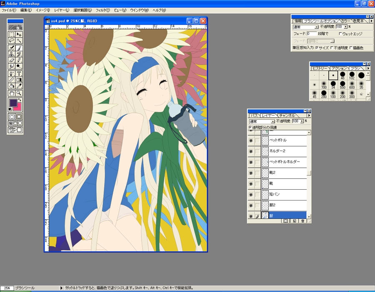This screenshot has width=375, height=292.
Task: Enable stylus 不透明度 checkbox
Action: (x=332, y=48)
